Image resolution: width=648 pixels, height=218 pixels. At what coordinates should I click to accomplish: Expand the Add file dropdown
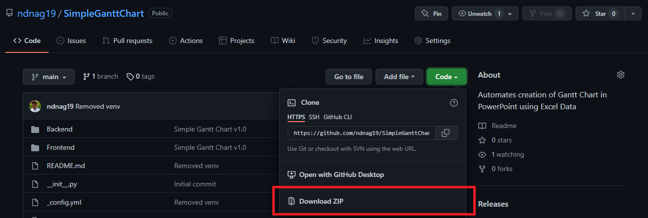tap(399, 77)
